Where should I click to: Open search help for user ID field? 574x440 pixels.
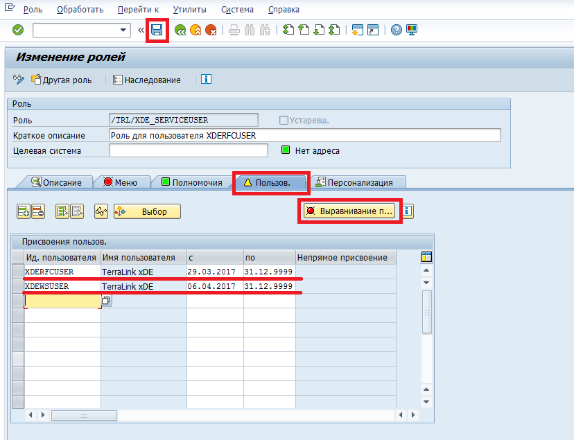(106, 301)
